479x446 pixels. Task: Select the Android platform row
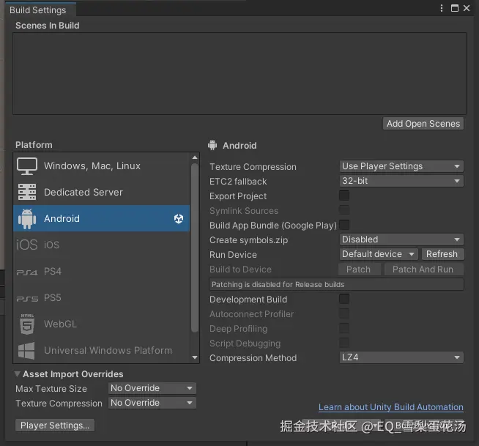click(x=101, y=218)
